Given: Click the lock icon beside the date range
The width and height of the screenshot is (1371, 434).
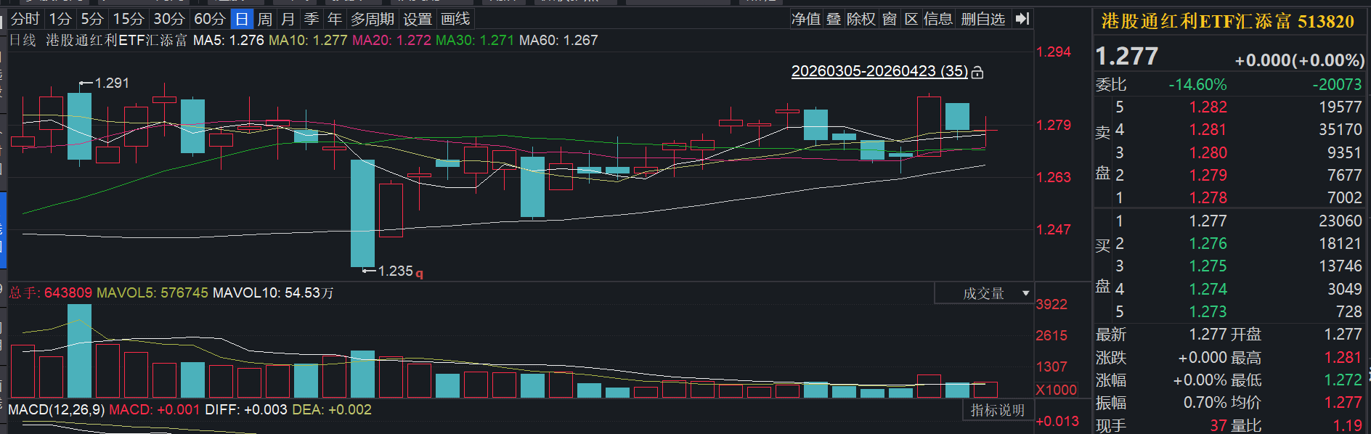Looking at the screenshot, I should point(977,72).
